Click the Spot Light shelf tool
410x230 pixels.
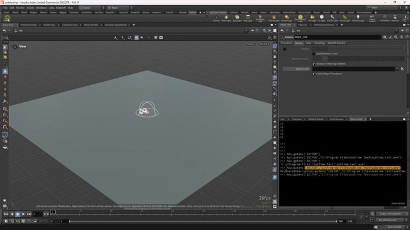coord(237,19)
